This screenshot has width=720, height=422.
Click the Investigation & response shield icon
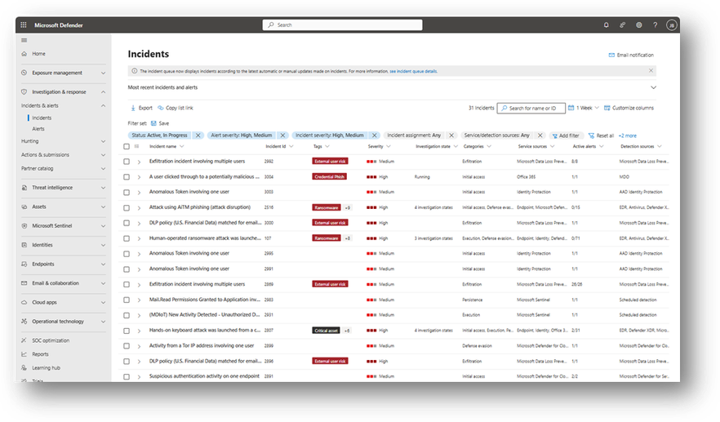coord(24,92)
